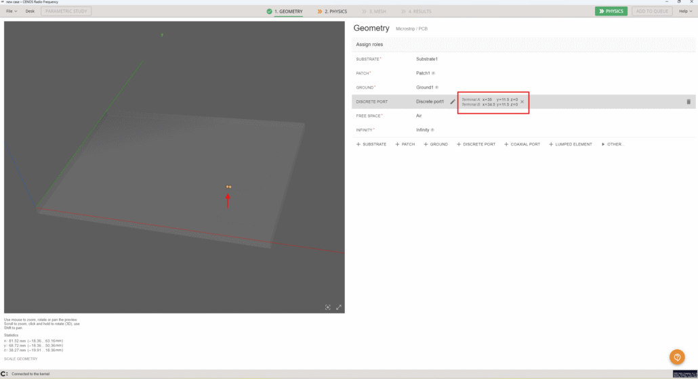Image resolution: width=698 pixels, height=379 pixels.
Task: Clear the Terminal A/B coordinates with X
Action: coord(522,102)
